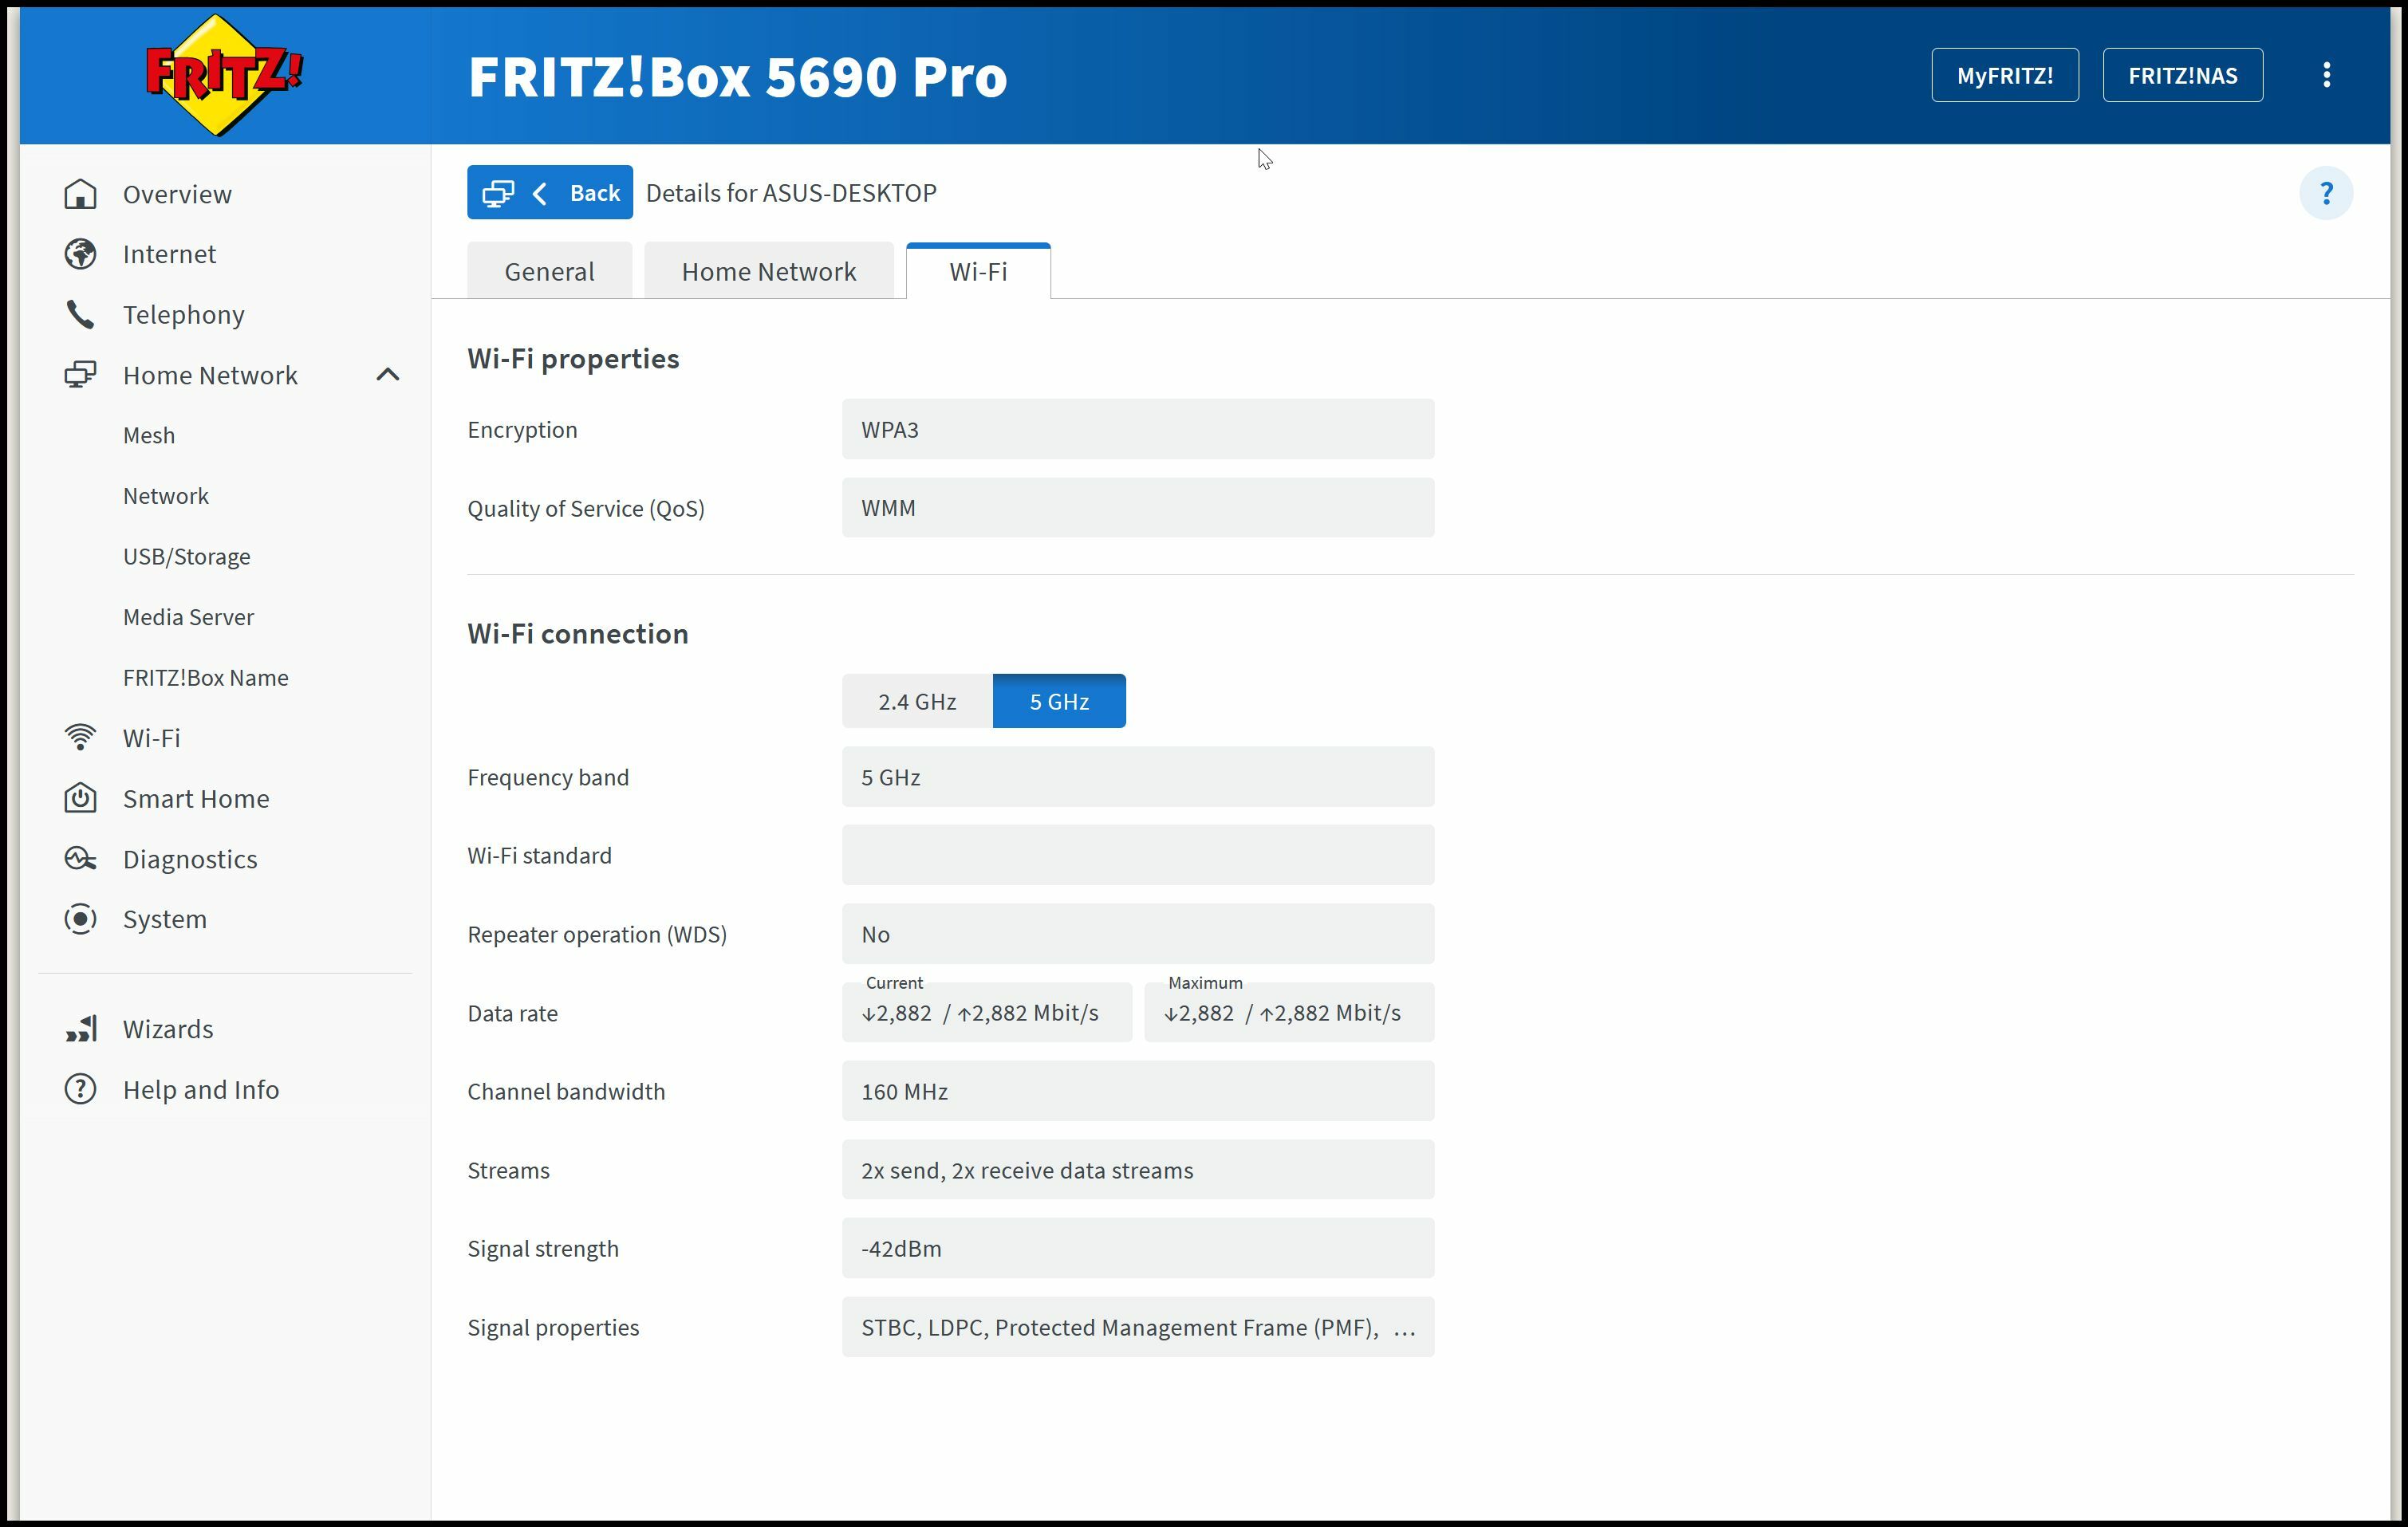The width and height of the screenshot is (2408, 1527).
Task: Click the network devices icon in Back button
Action: [498, 193]
